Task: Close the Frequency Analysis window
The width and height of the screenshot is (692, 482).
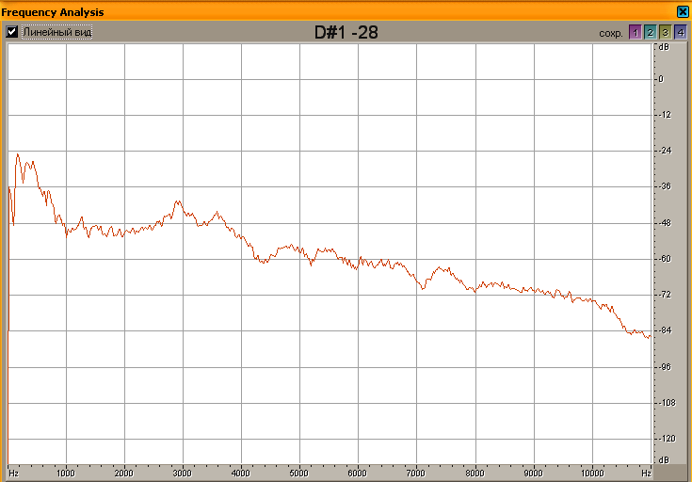Action: point(683,11)
